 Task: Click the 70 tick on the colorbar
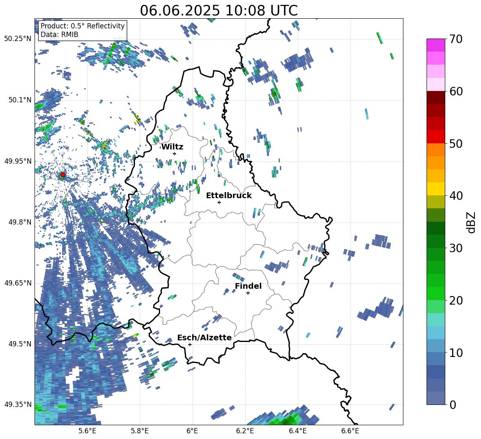click(455, 39)
